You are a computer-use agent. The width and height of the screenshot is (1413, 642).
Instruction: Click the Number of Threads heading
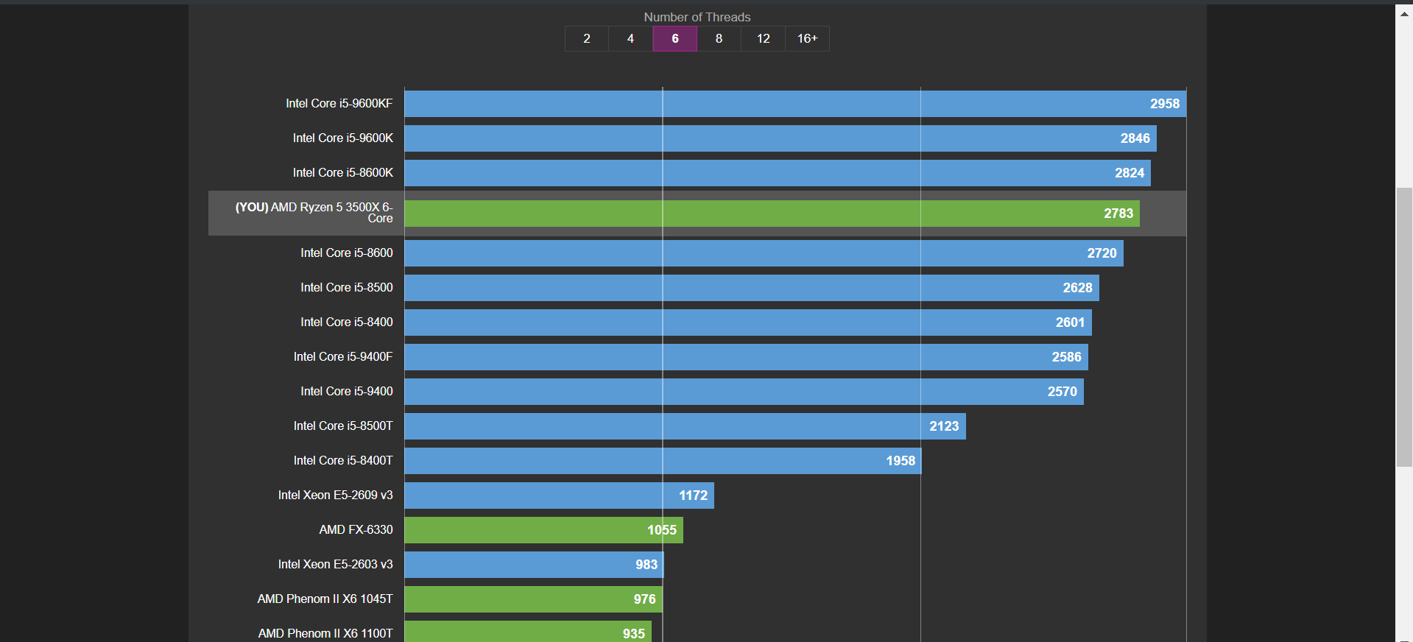pos(697,17)
